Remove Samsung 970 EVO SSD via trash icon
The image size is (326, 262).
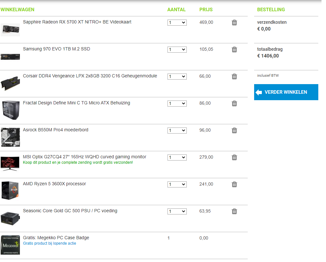(234, 49)
